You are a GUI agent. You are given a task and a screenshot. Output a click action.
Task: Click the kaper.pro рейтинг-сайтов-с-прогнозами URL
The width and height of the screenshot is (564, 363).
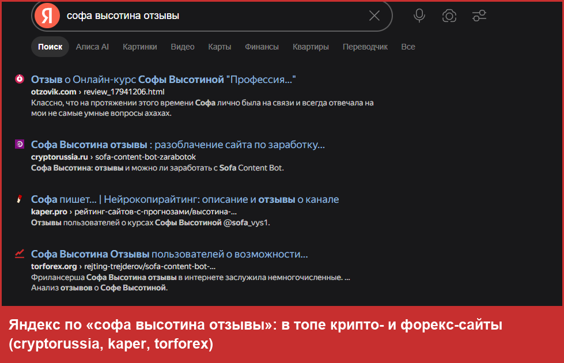(x=134, y=211)
